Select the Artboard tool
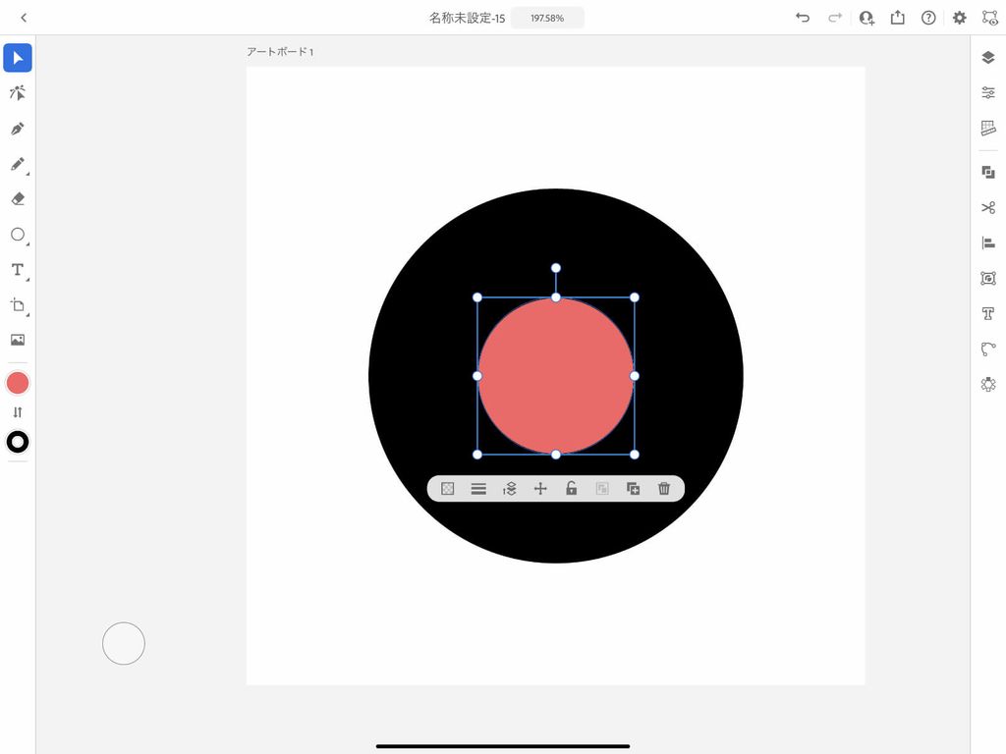The height and width of the screenshot is (754, 1006). 18,305
